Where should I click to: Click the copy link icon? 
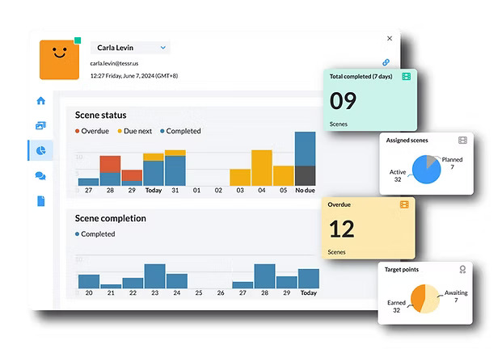tap(386, 62)
